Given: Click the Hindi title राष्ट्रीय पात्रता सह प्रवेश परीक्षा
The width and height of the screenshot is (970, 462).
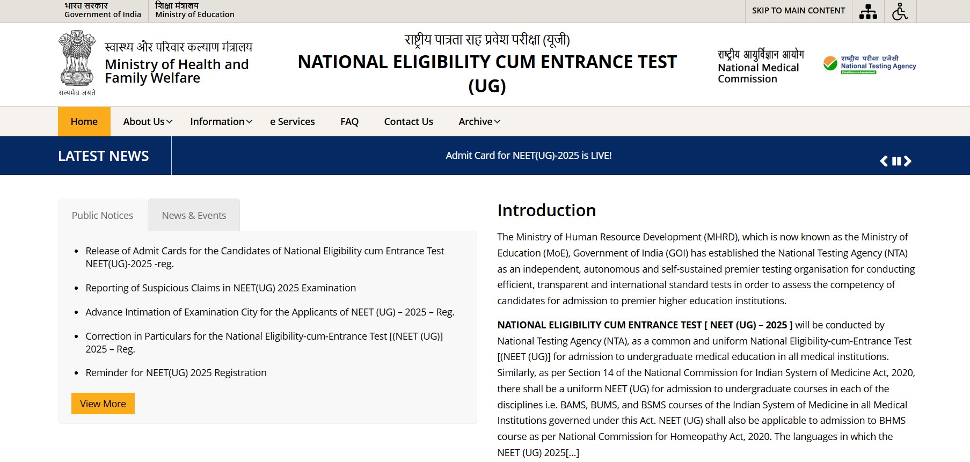Looking at the screenshot, I should coord(487,39).
